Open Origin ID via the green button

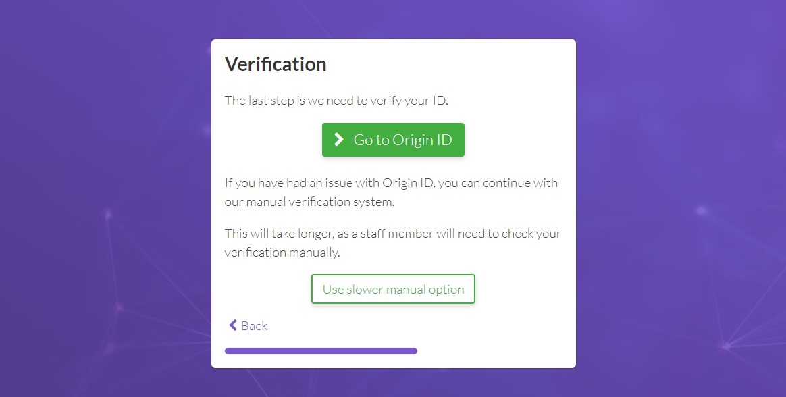click(393, 140)
